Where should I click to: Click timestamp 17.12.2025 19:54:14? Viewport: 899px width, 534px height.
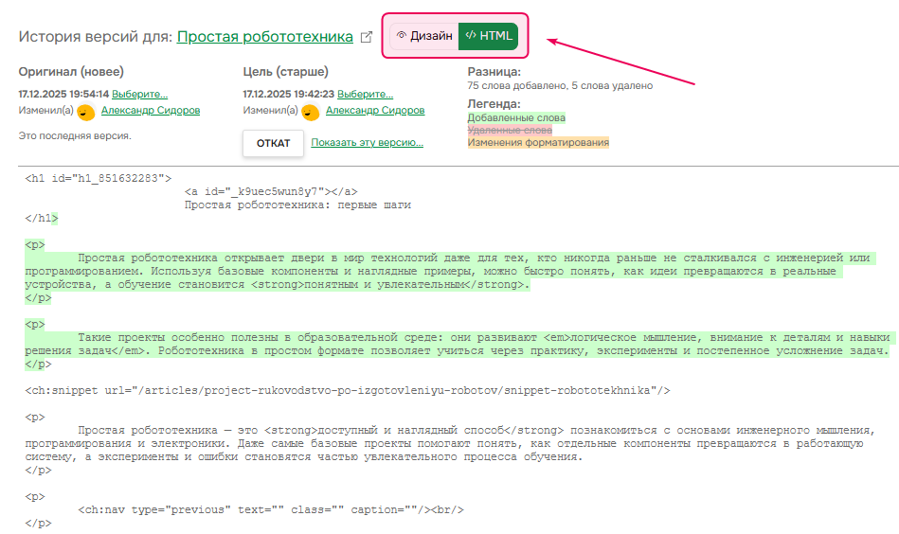coord(63,94)
